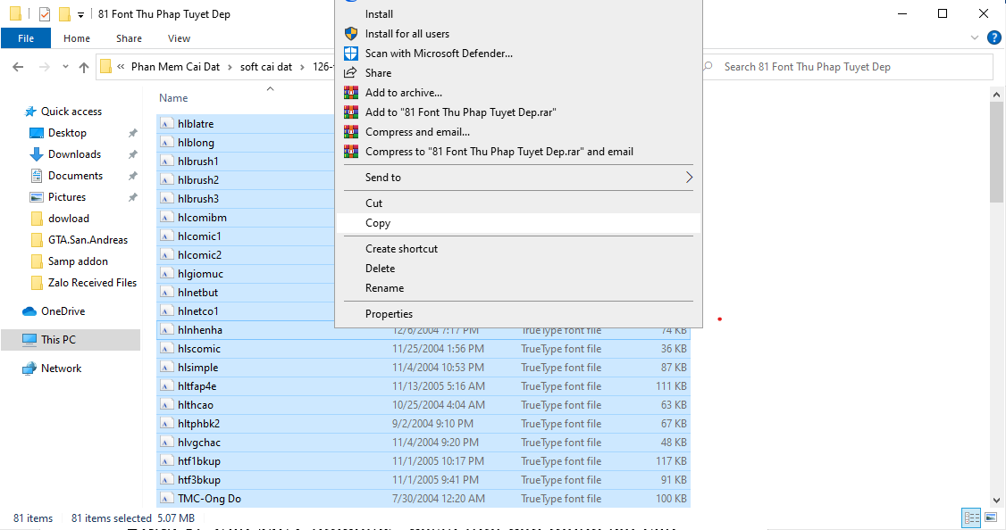This screenshot has height=530, width=1006.
Task: Go back using the back arrow
Action: click(x=18, y=67)
